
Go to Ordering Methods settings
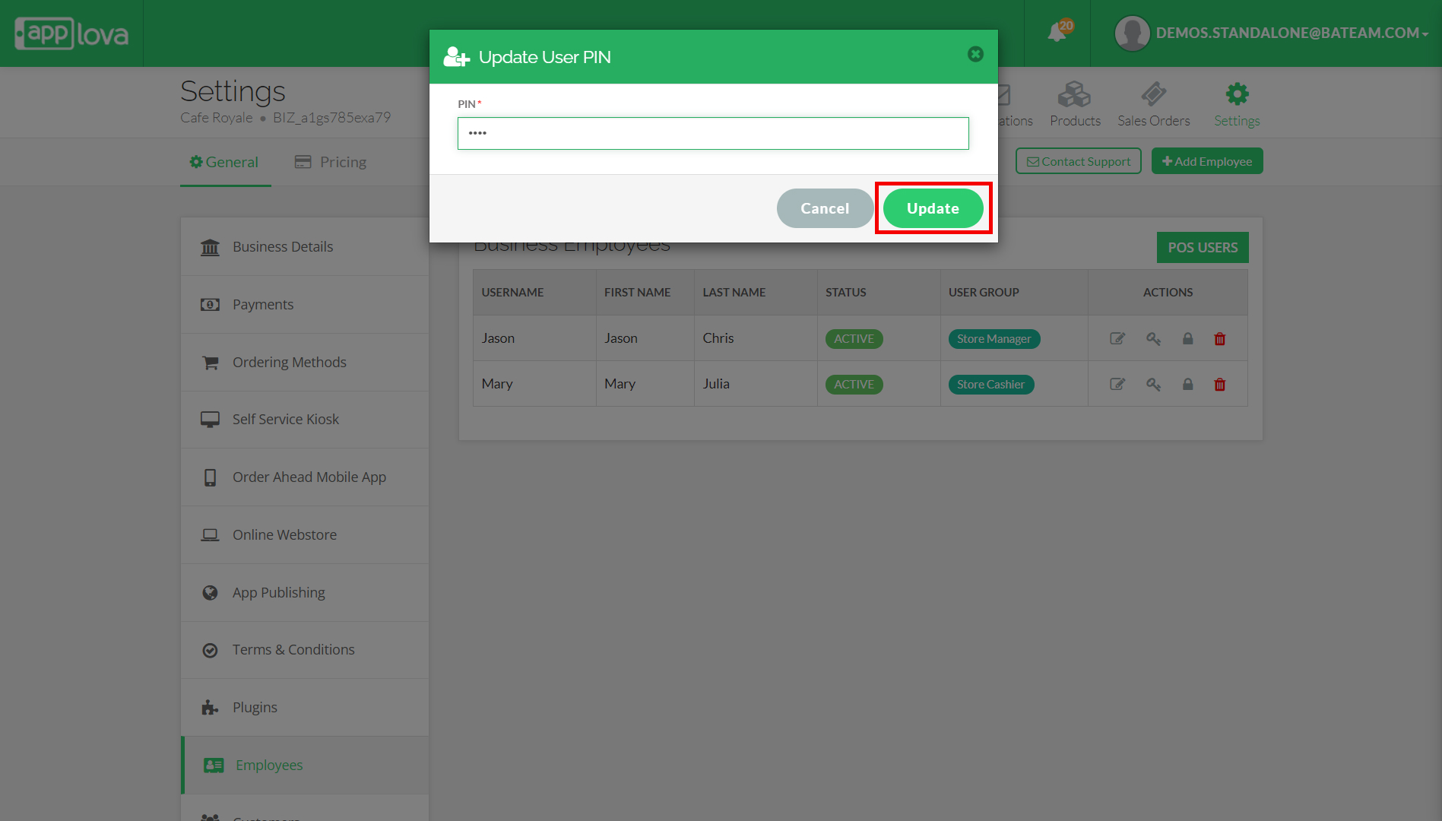[289, 363]
